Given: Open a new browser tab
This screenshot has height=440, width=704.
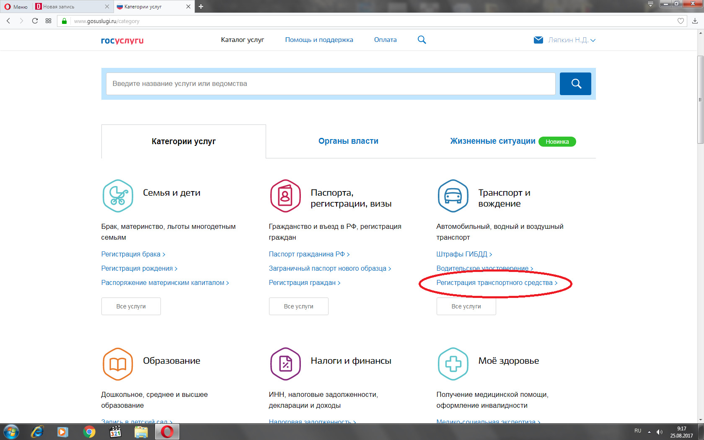Looking at the screenshot, I should (201, 7).
